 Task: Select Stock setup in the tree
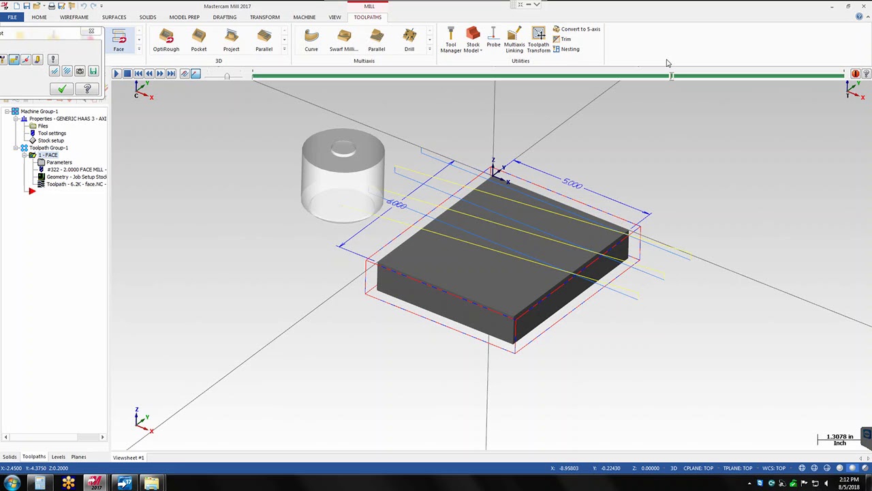50,140
